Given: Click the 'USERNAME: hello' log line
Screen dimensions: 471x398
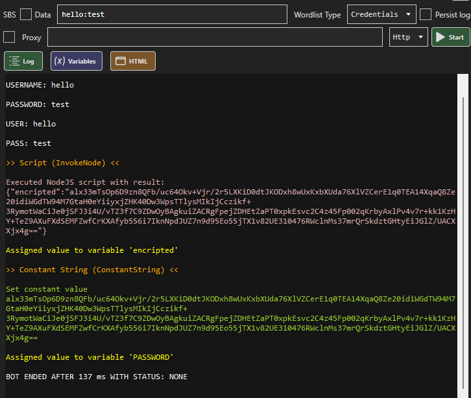Looking at the screenshot, I should coord(40,85).
